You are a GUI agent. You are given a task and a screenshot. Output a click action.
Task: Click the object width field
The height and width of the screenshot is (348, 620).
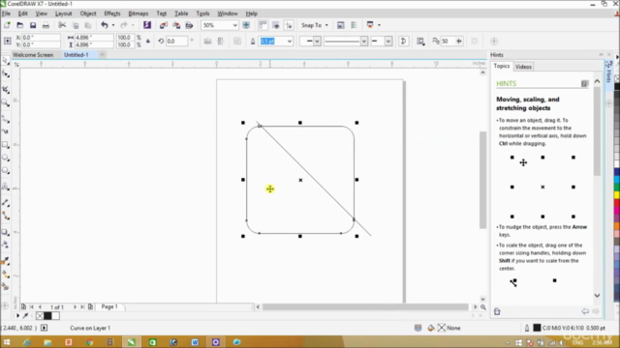pyautogui.click(x=94, y=38)
